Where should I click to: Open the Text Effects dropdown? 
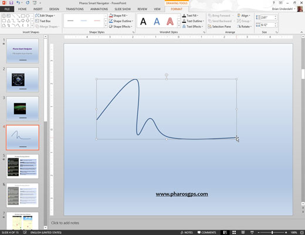tap(193, 26)
